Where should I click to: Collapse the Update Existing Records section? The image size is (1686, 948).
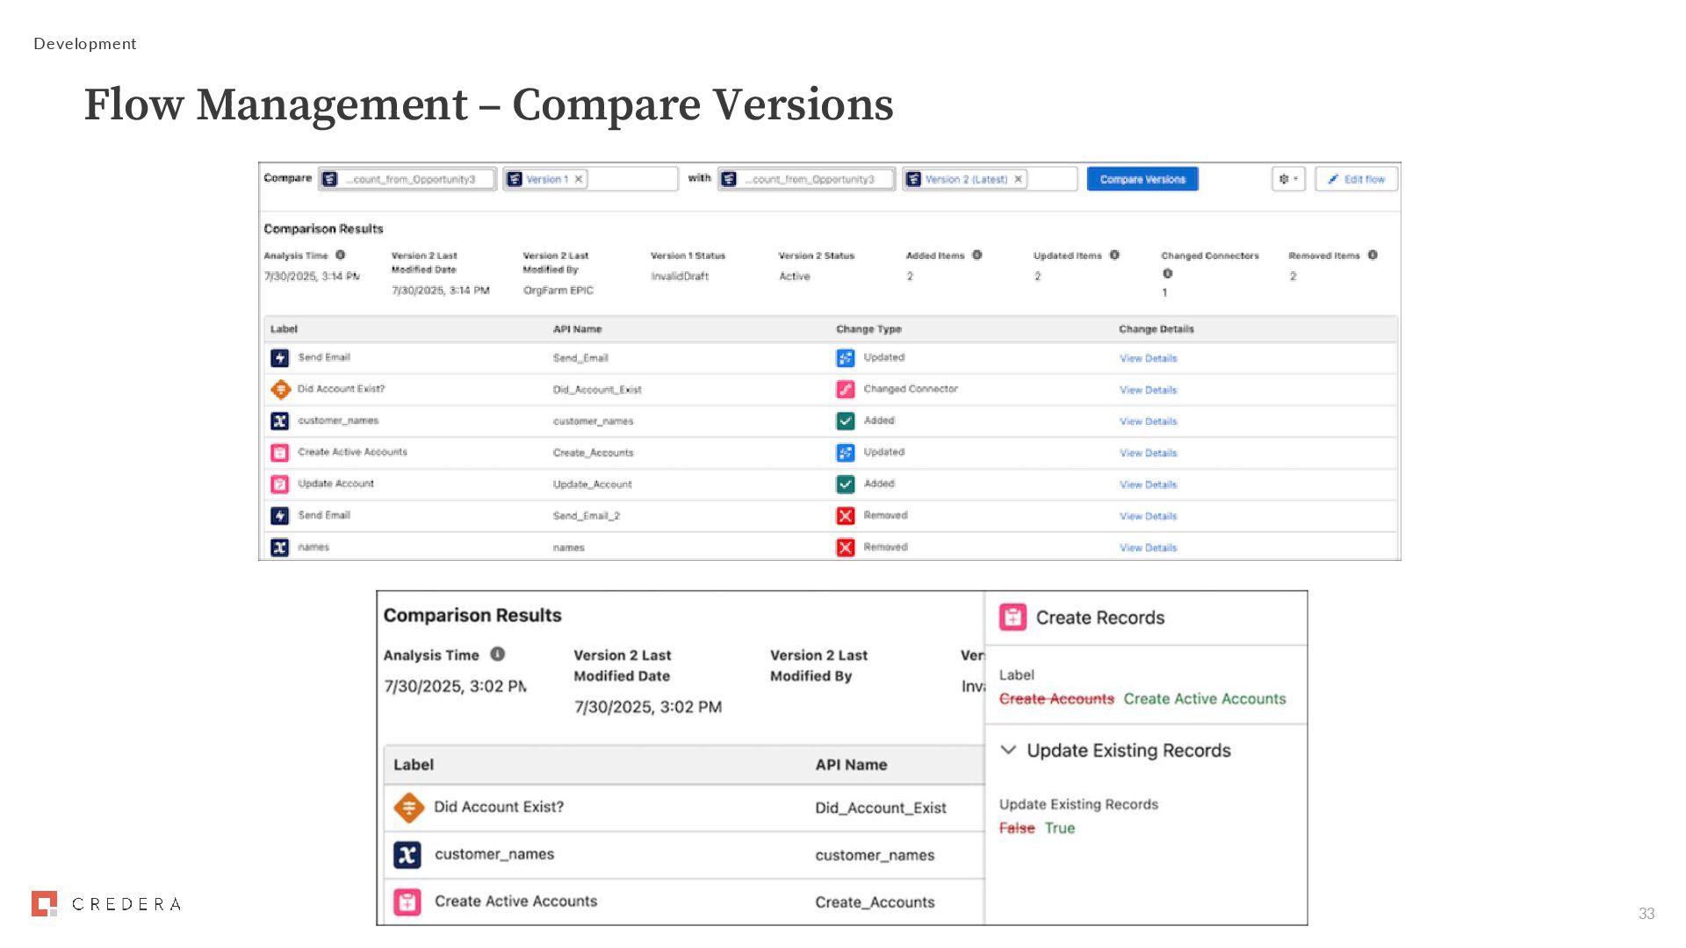point(1008,750)
